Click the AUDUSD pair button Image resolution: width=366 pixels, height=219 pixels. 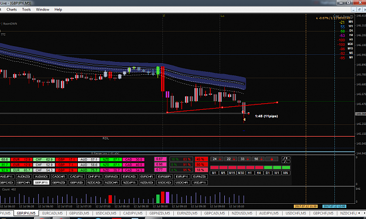tap(41, 176)
